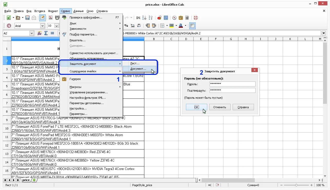
Task: Click Справка button in the dialog
Action: 243,107
